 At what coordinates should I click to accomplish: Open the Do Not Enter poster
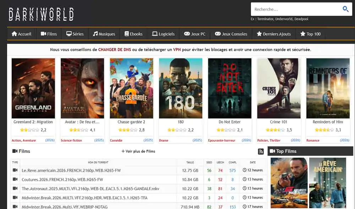230,88
